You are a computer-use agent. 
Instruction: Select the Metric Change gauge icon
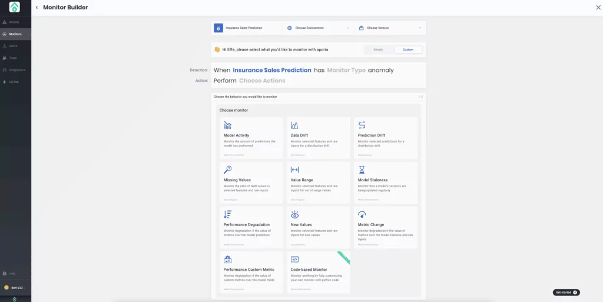point(362,214)
